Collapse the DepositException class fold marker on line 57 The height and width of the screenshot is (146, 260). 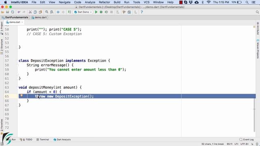point(17,60)
